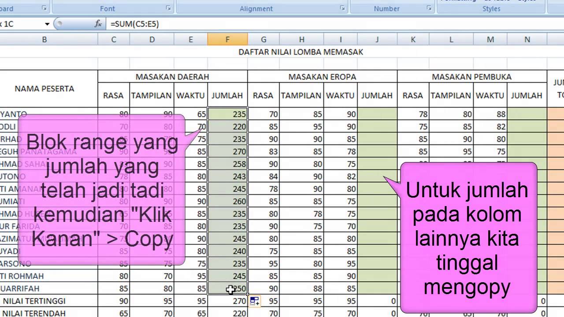This screenshot has height=317, width=564.
Task: Click JUMLAH header under MASAKAN DAERAH
Action: tap(227, 95)
